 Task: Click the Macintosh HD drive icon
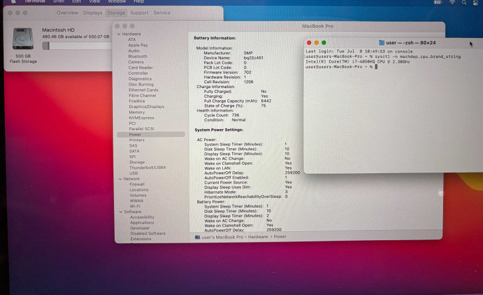(23, 39)
